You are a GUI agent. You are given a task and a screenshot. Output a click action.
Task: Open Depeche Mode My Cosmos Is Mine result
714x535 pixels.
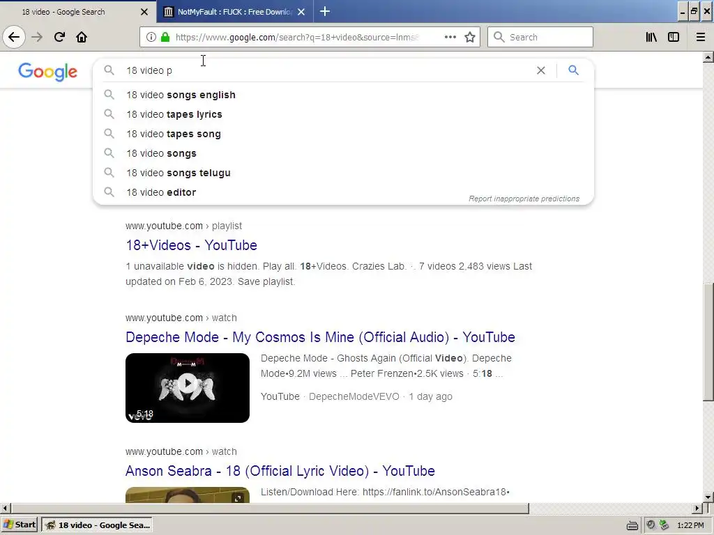[x=320, y=337]
